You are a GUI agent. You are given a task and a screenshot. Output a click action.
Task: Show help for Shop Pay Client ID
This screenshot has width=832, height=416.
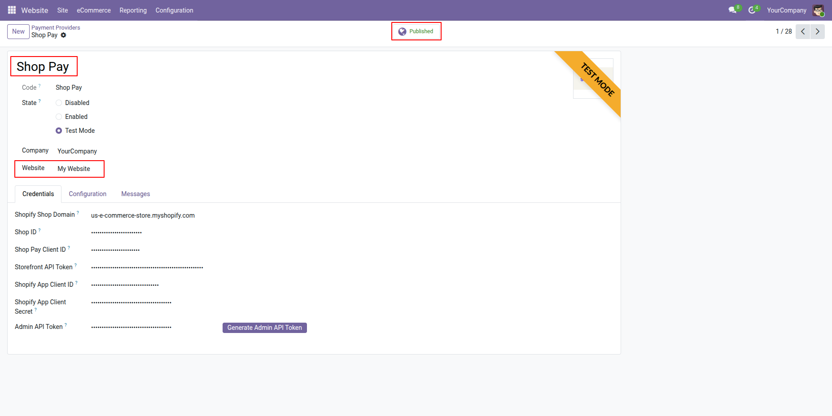69,248
